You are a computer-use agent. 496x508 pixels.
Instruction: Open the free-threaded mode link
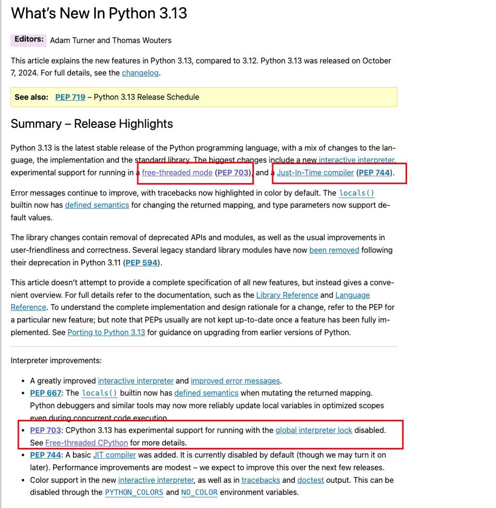177,173
